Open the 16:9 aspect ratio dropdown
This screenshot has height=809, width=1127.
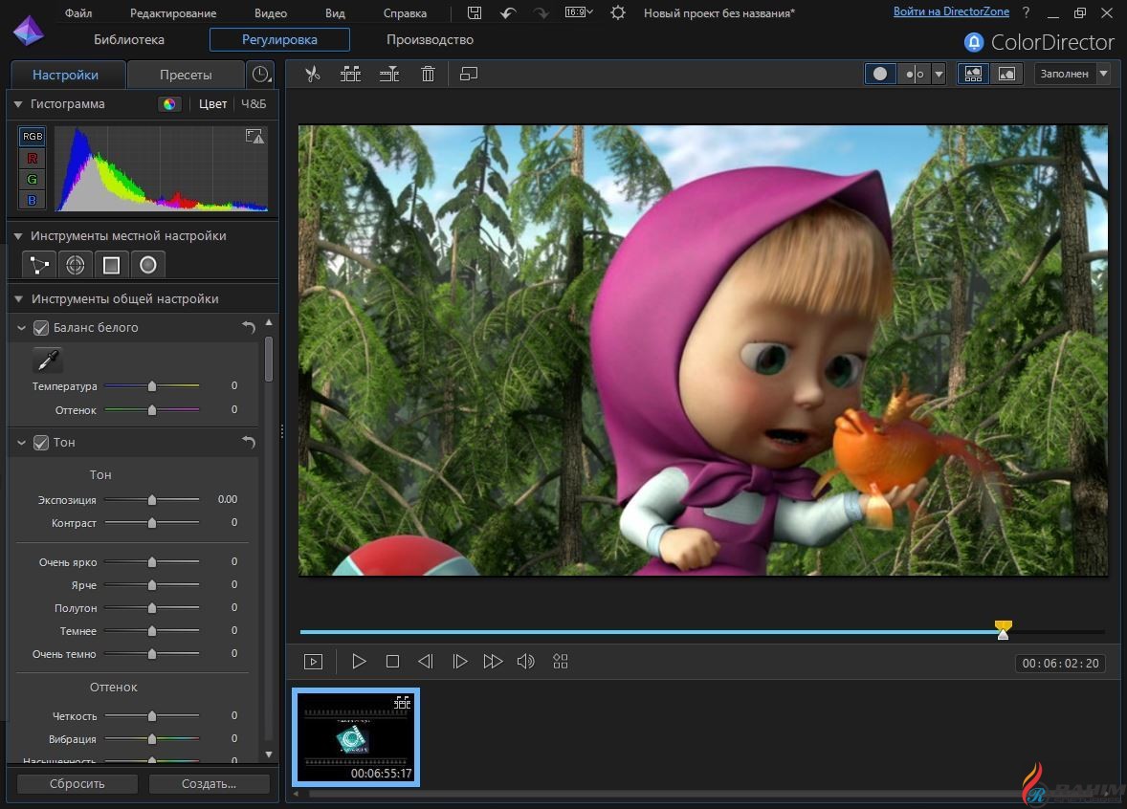pyautogui.click(x=579, y=12)
